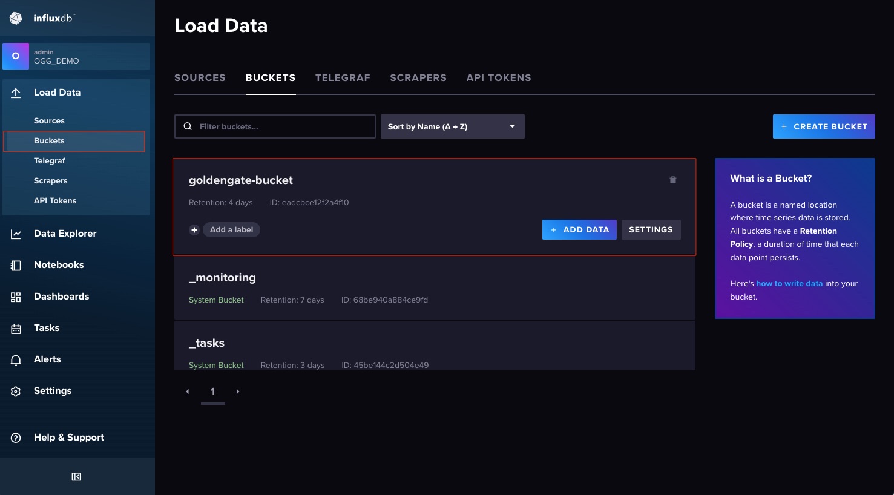Click the Create Bucket button
This screenshot has width=894, height=495.
coord(823,126)
